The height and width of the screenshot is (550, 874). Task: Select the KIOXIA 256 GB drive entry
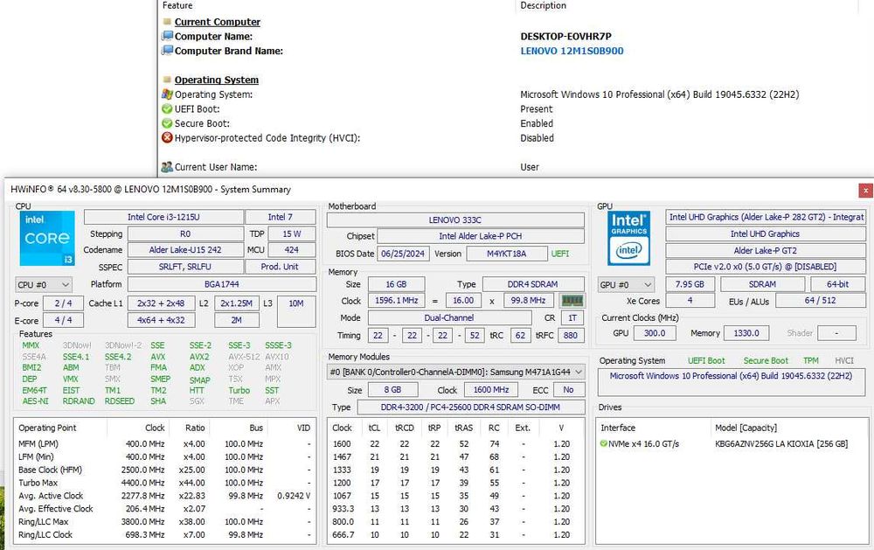tap(780, 444)
